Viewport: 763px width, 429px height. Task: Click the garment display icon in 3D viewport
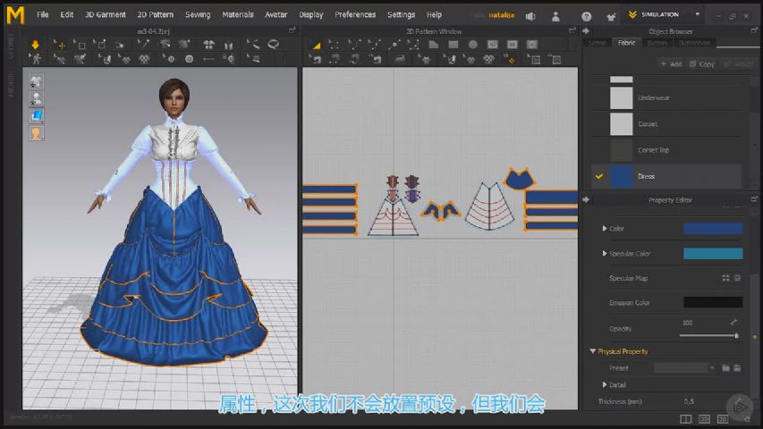(36, 81)
